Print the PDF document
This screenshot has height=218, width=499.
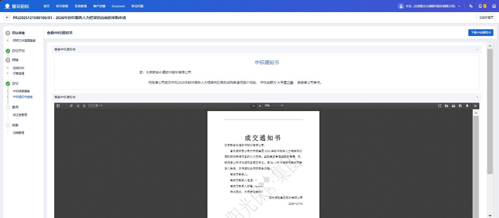pyautogui.click(x=453, y=106)
